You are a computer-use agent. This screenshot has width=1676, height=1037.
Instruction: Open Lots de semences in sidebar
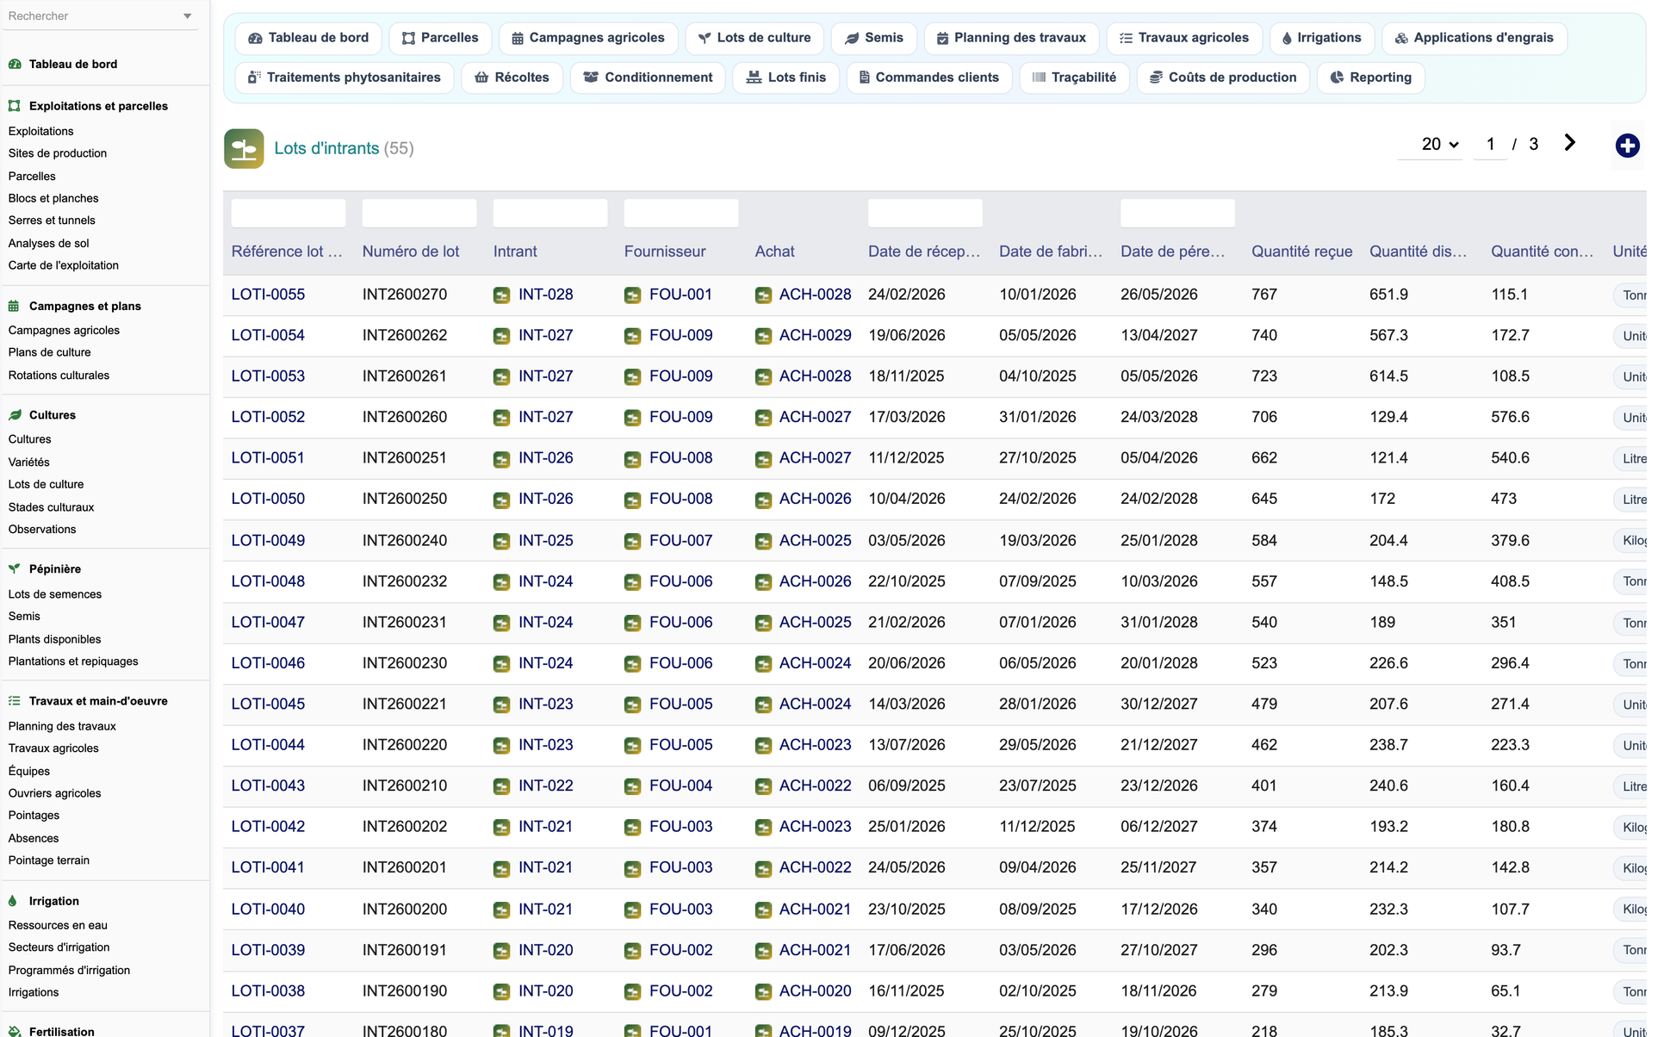coord(55,594)
